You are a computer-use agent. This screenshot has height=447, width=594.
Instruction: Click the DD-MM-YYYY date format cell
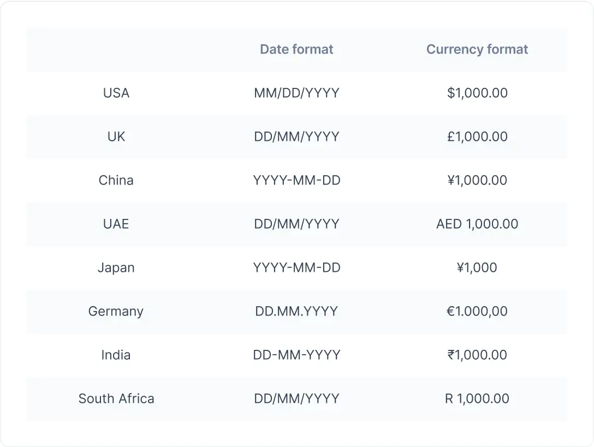pyautogui.click(x=296, y=355)
